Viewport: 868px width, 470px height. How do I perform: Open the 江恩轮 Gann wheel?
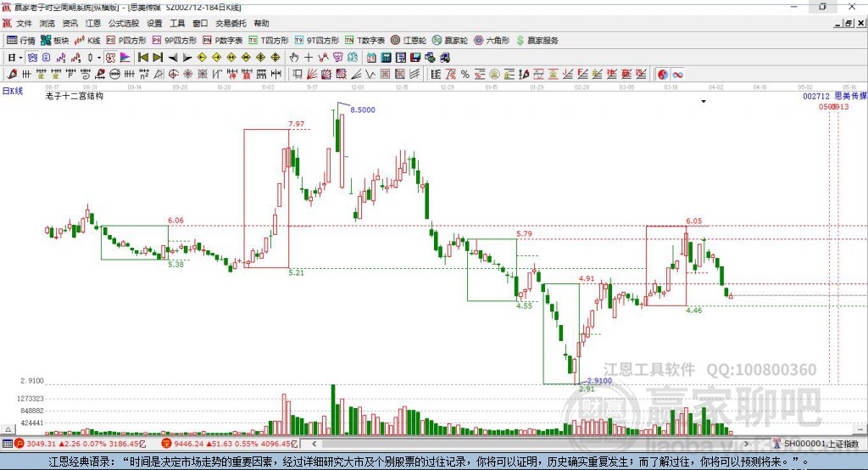coord(409,41)
